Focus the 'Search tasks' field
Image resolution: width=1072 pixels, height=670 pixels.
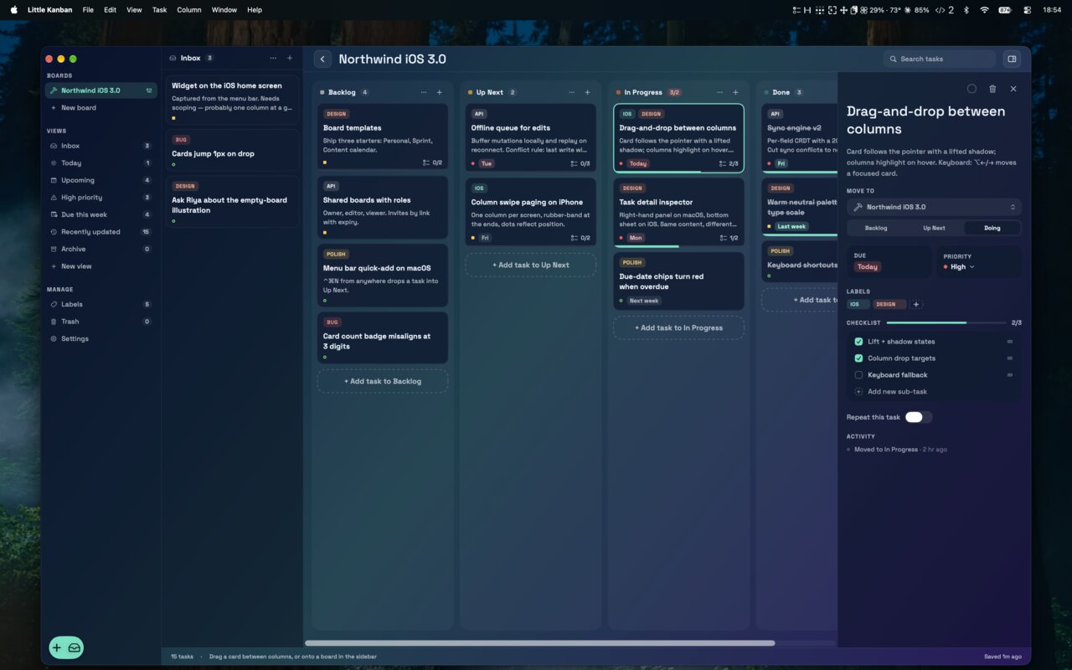click(x=940, y=59)
